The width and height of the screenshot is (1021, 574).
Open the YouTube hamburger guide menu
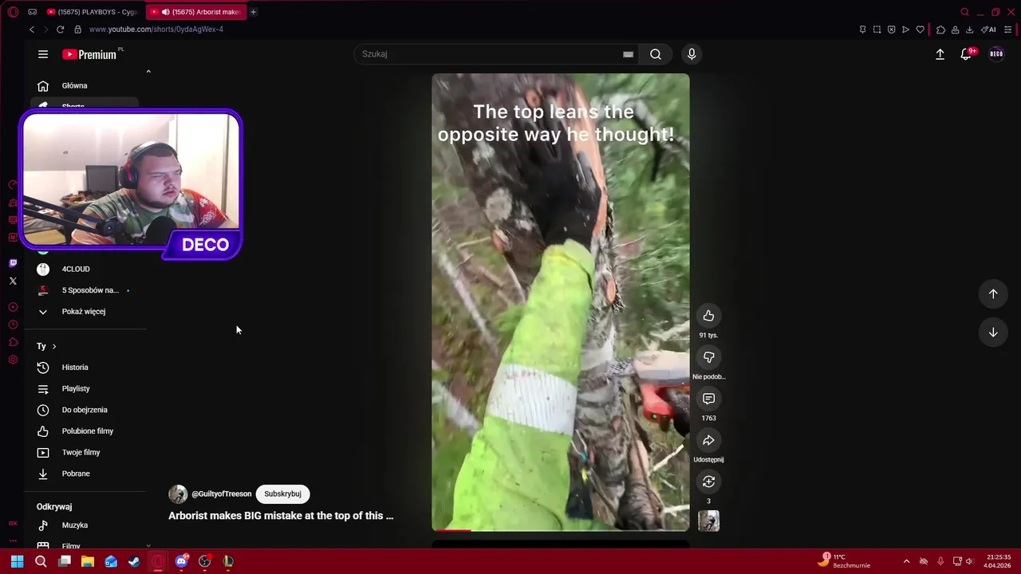[43, 54]
